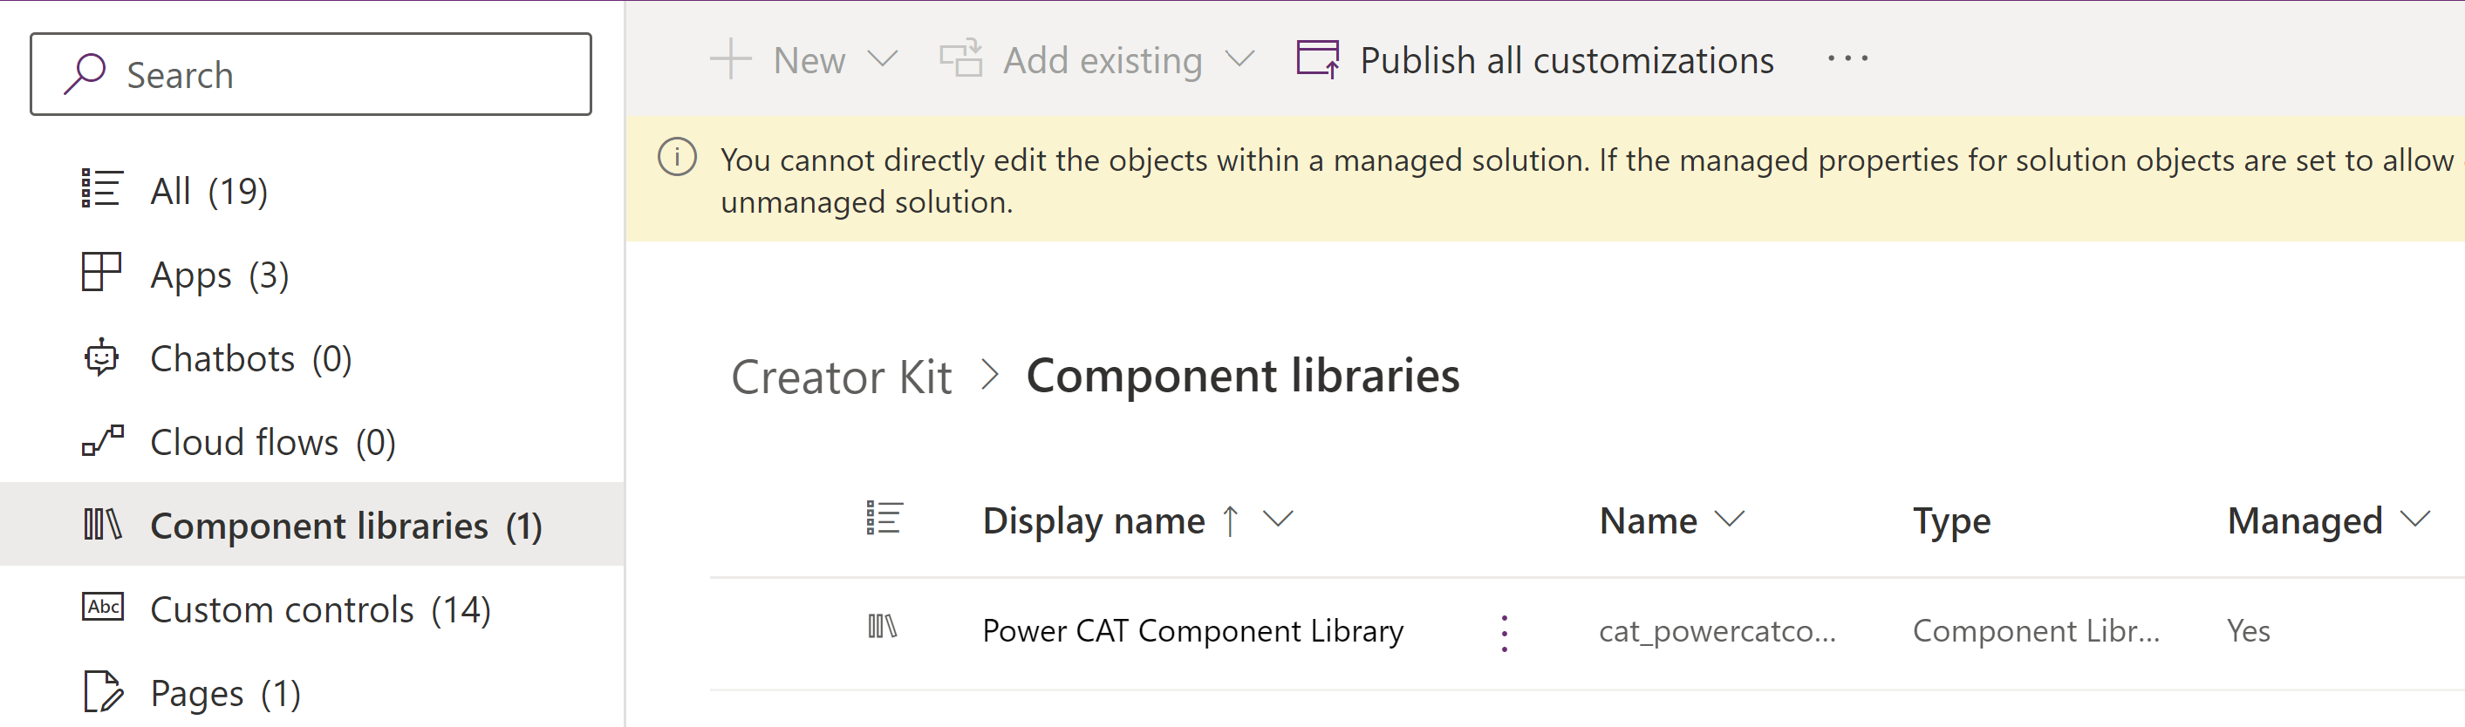The image size is (2465, 727).
Task: Select All (19) in the sidebar
Action: pos(208,190)
